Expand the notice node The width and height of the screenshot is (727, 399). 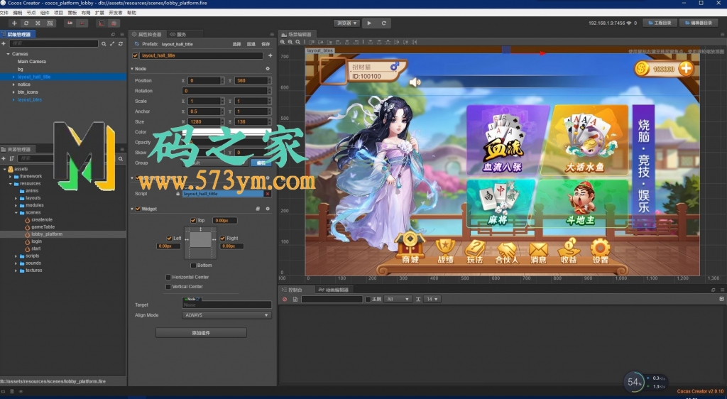click(13, 84)
